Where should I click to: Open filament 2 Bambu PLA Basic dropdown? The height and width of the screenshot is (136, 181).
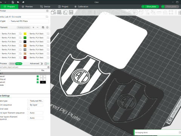(x=37, y=34)
